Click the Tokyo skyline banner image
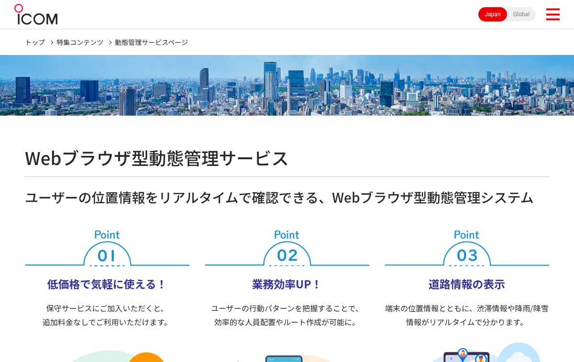The width and height of the screenshot is (574, 362). point(287,85)
